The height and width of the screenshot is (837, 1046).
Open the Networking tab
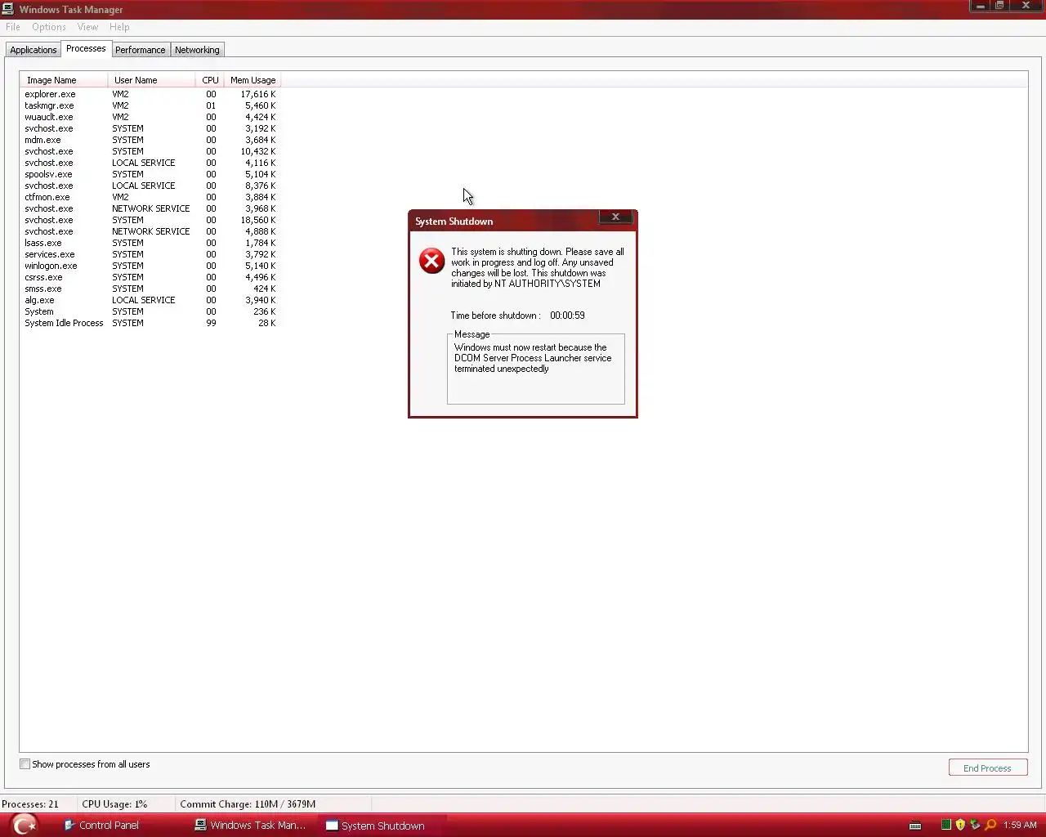(197, 50)
